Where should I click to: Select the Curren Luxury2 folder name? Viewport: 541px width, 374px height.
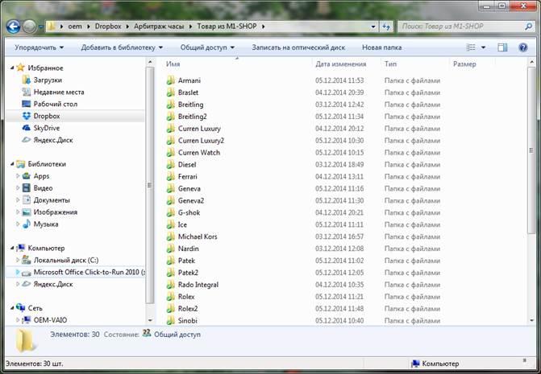(x=201, y=141)
